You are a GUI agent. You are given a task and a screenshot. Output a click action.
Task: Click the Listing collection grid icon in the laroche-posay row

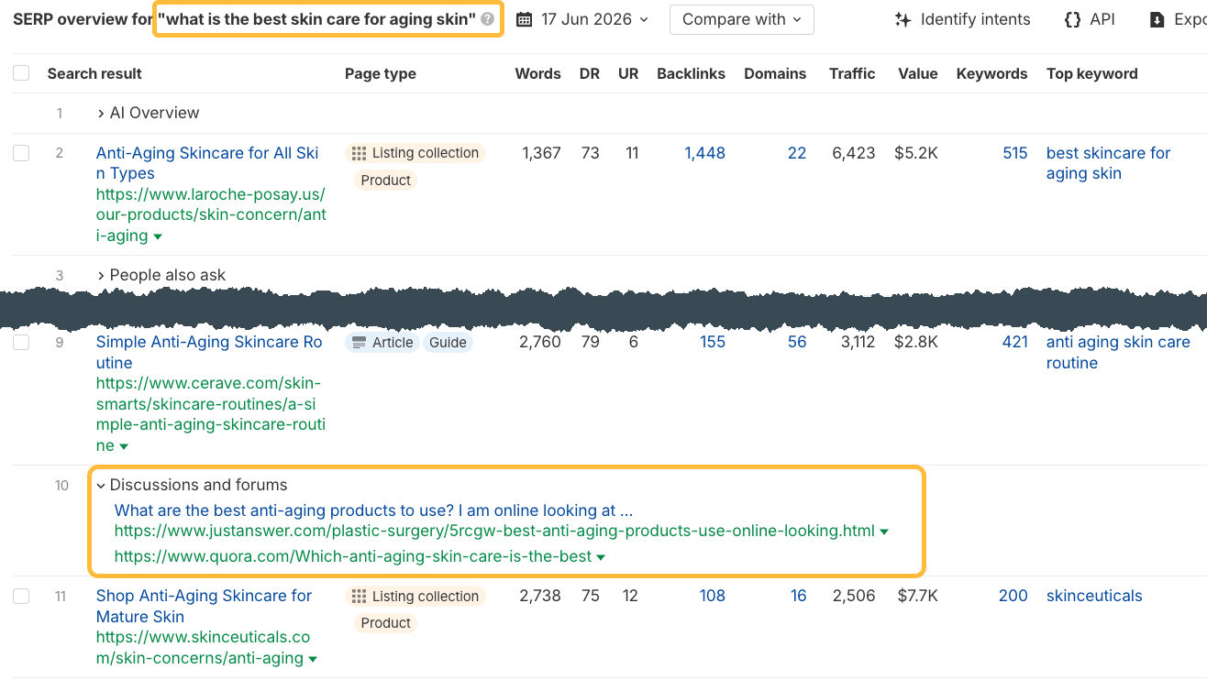point(359,153)
